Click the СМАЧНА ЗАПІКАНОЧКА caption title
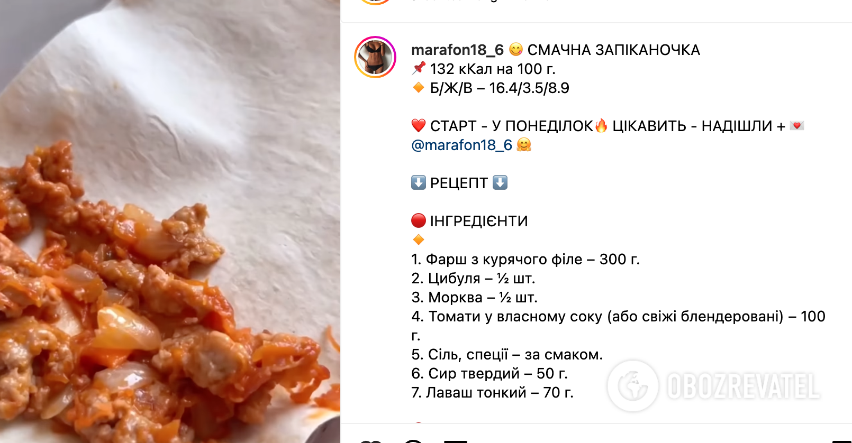Screen dimensions: 852x443 click(614, 50)
